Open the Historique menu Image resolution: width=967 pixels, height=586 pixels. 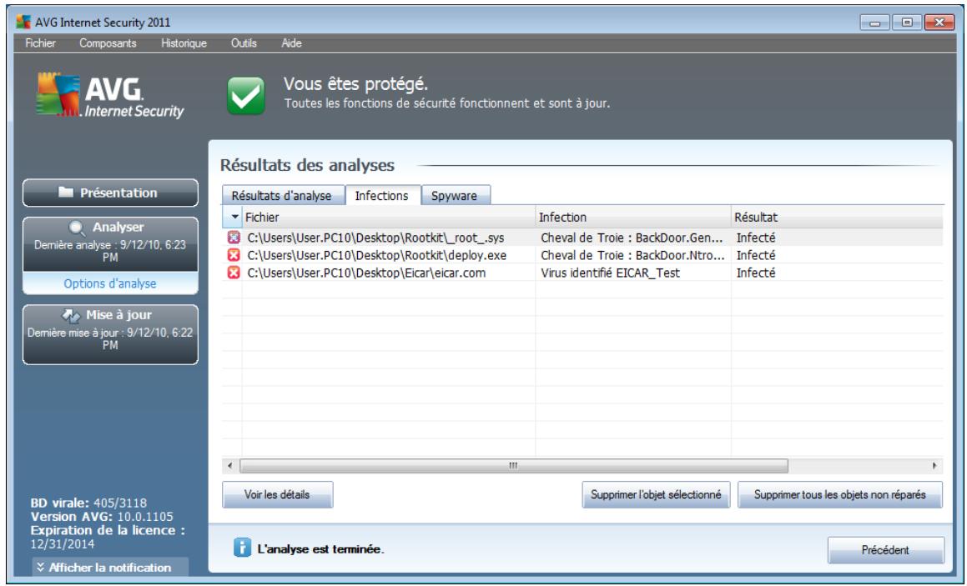[x=184, y=43]
